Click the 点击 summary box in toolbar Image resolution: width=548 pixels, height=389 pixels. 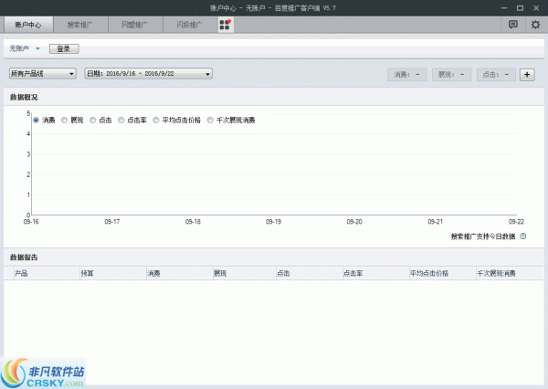pyautogui.click(x=496, y=75)
